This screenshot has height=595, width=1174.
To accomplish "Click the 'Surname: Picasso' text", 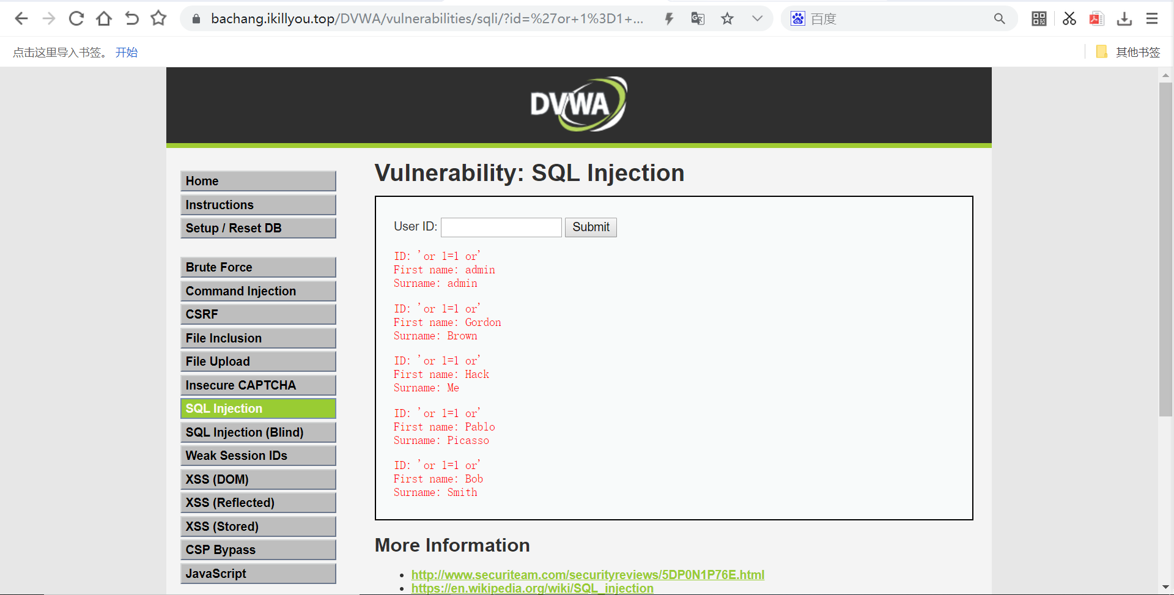I will click(441, 440).
